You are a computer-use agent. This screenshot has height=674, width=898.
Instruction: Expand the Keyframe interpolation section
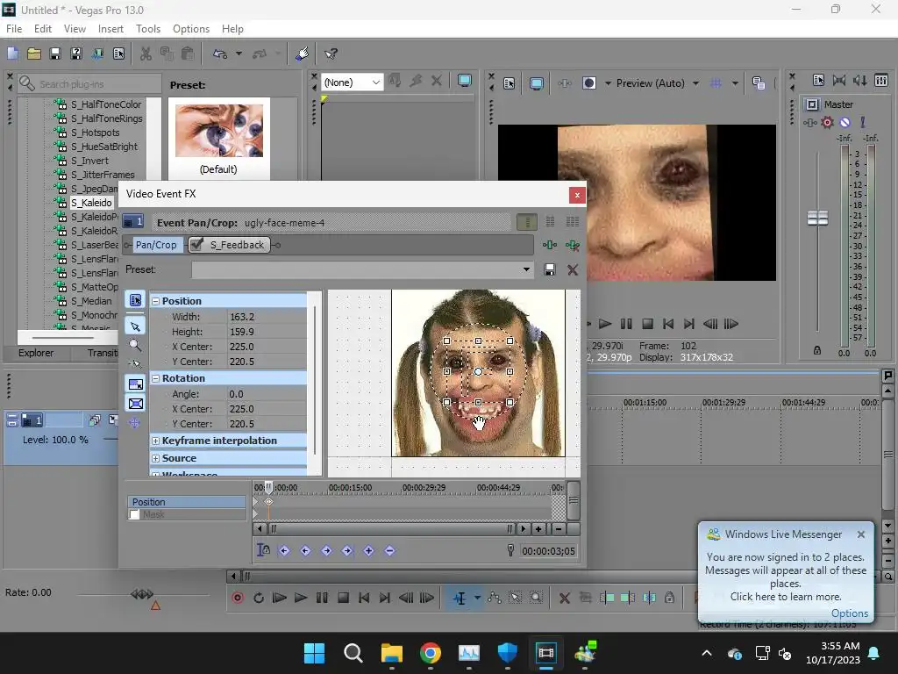pyautogui.click(x=155, y=441)
